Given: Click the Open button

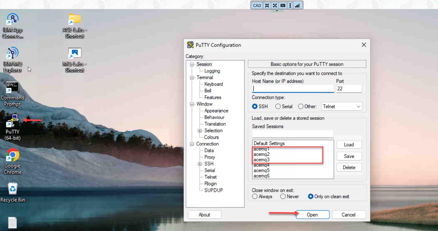Looking at the screenshot, I should click(x=312, y=215).
